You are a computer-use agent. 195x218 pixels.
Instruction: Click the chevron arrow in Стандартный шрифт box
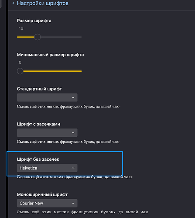coord(73,97)
